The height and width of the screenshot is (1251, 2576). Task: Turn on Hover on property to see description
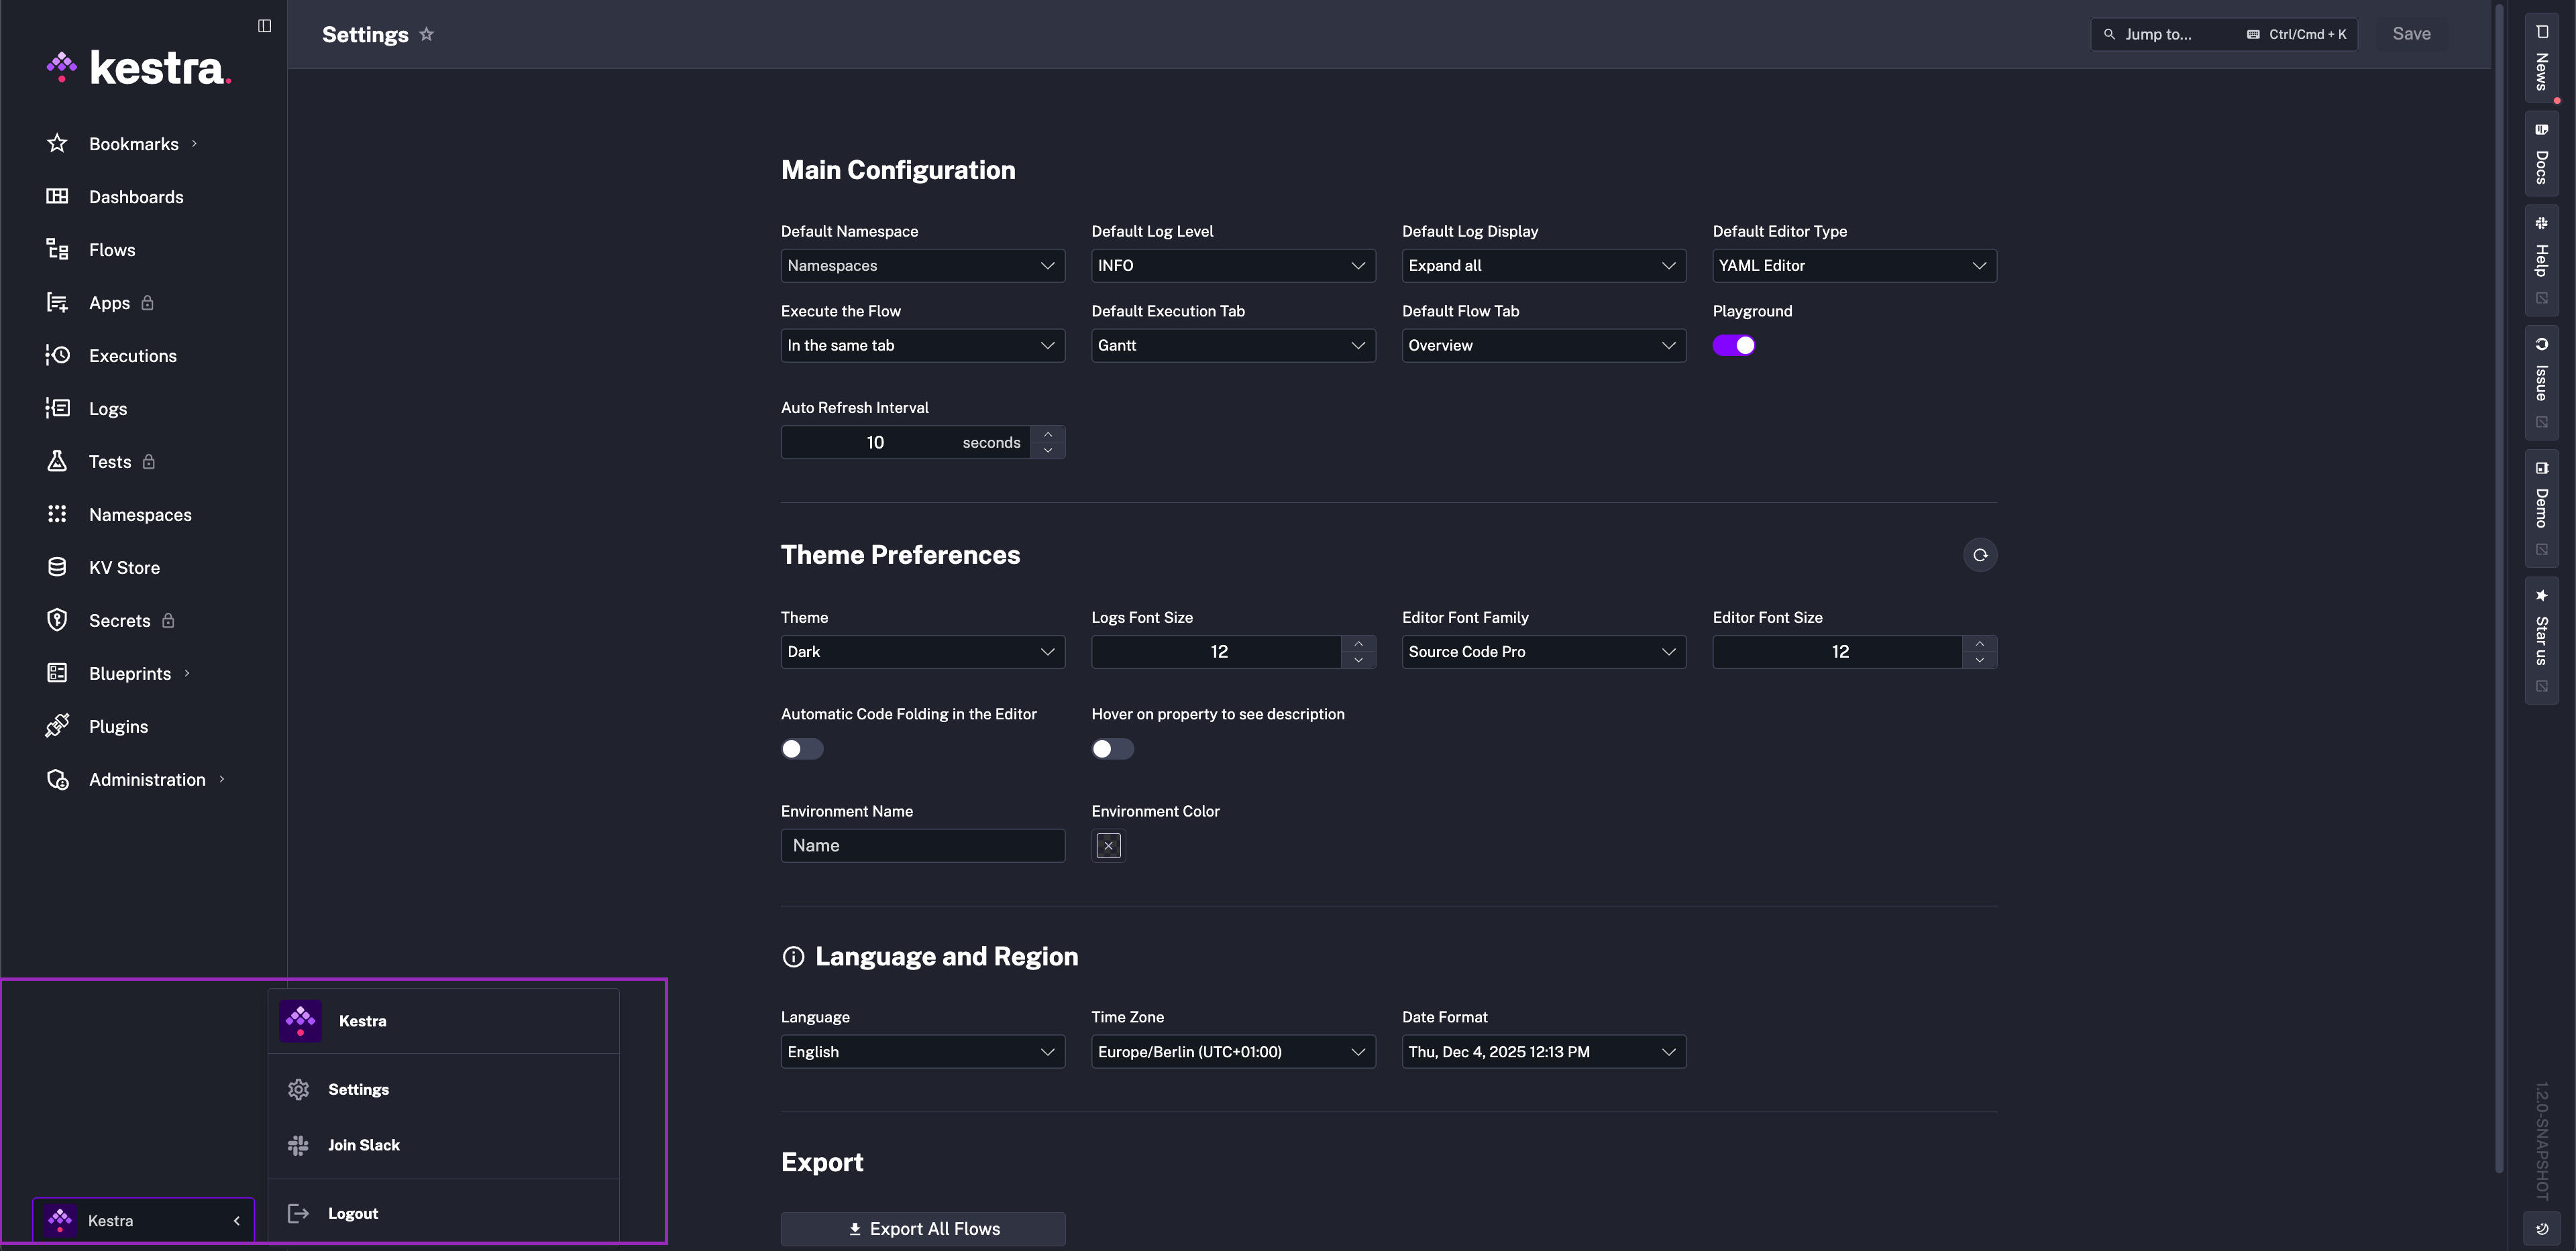click(x=1111, y=748)
